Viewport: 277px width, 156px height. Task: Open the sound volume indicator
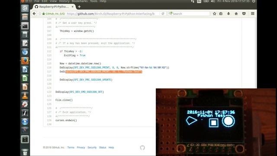click(x=213, y=1)
